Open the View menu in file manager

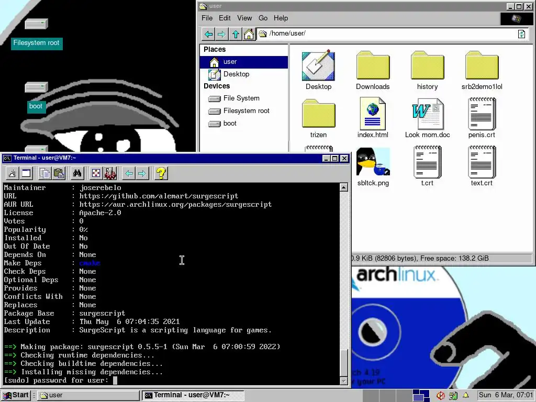pyautogui.click(x=244, y=18)
